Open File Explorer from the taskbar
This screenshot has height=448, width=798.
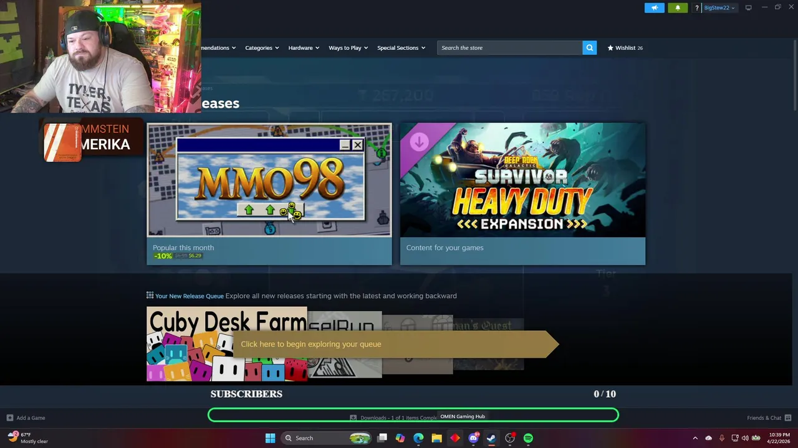pyautogui.click(x=436, y=438)
